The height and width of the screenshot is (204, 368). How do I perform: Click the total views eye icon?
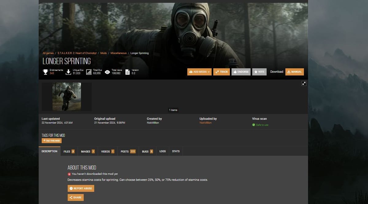[107, 72]
